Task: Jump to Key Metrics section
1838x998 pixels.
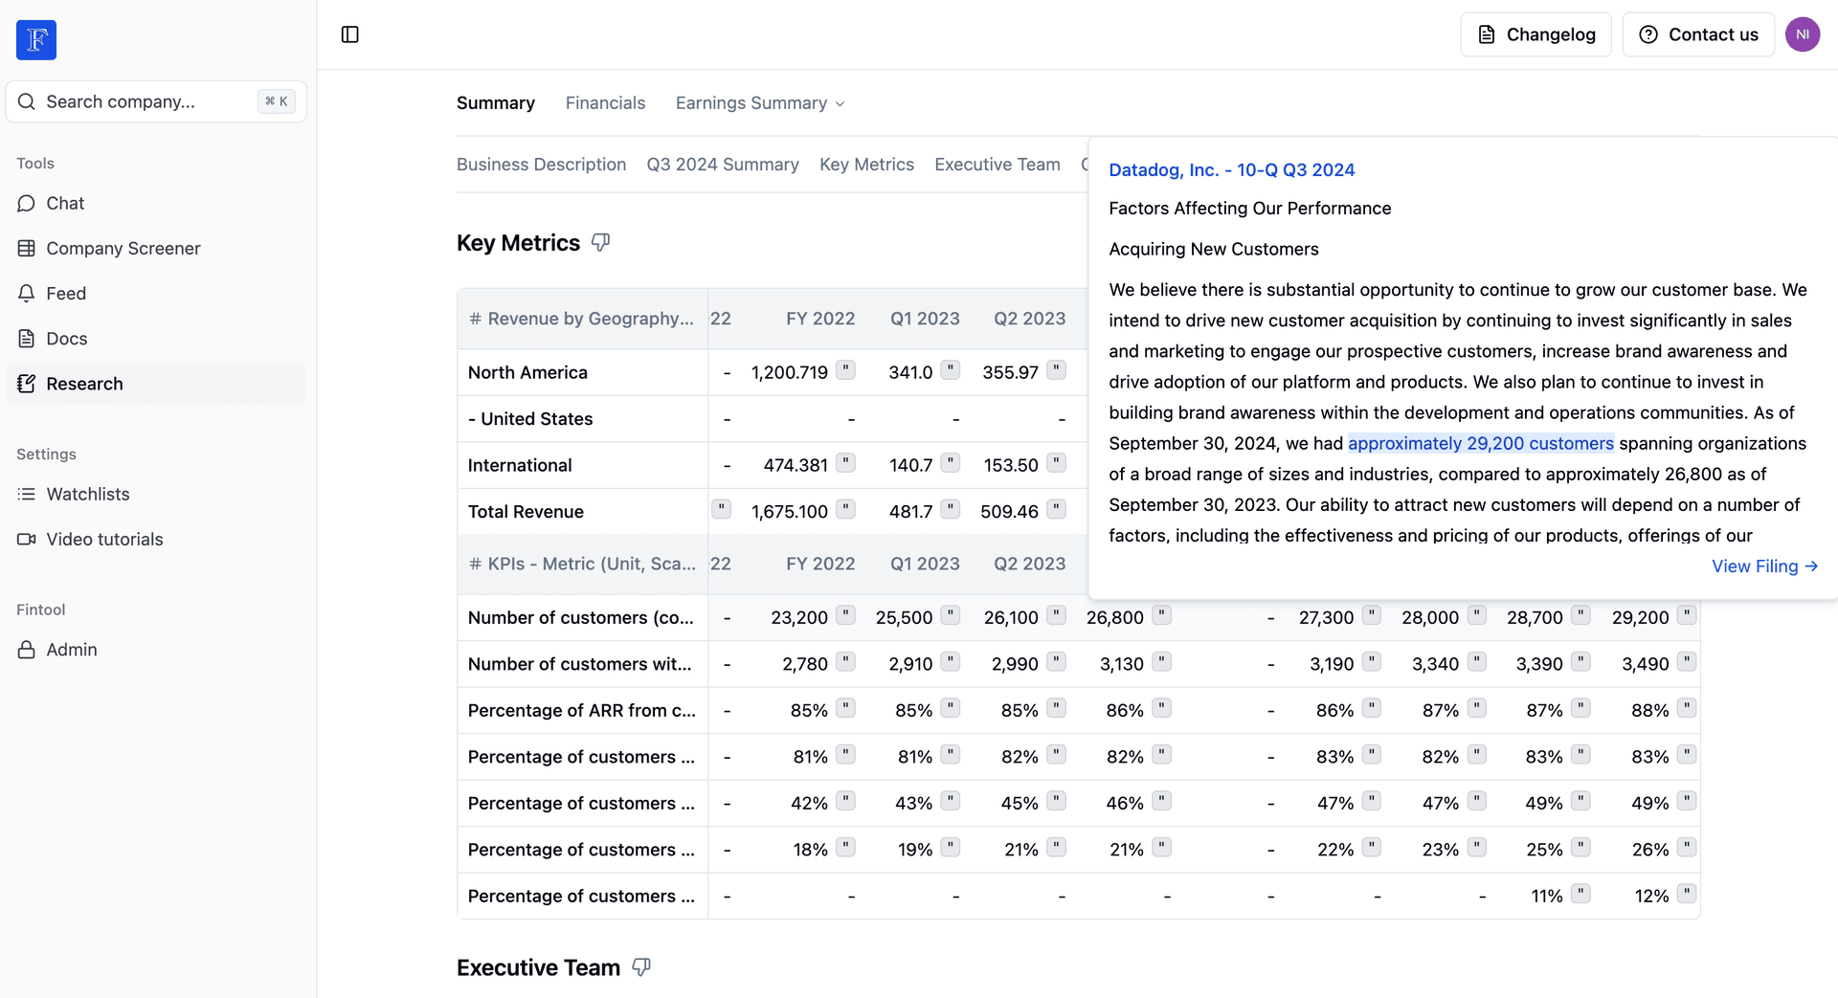Action: click(866, 165)
